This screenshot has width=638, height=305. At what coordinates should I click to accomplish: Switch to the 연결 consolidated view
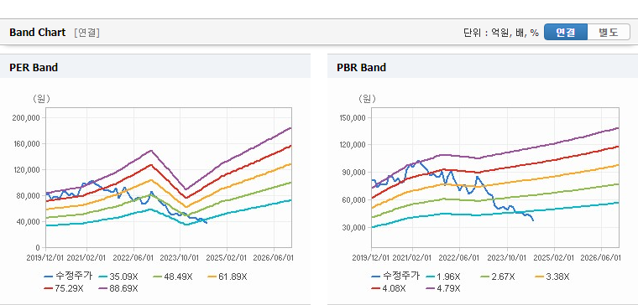(566, 32)
